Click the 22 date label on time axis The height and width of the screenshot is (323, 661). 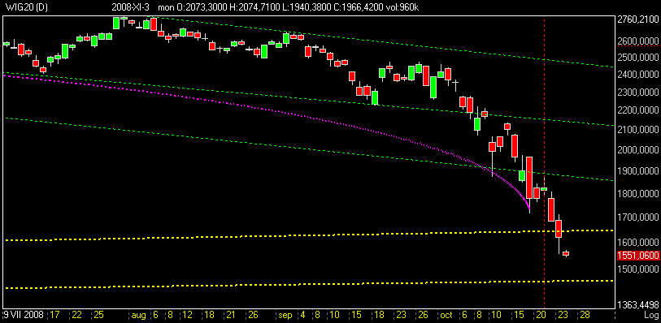(x=76, y=315)
